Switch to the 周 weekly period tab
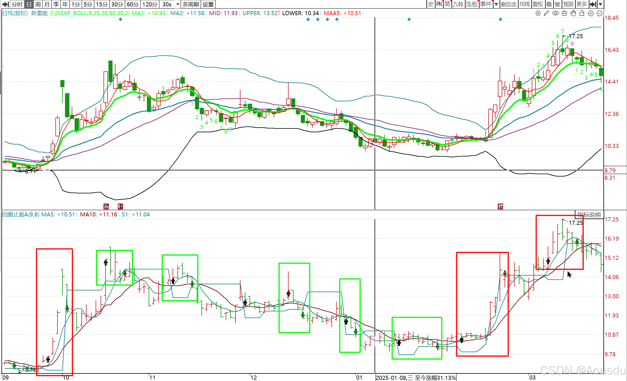This screenshot has width=627, height=381. pos(38,4)
